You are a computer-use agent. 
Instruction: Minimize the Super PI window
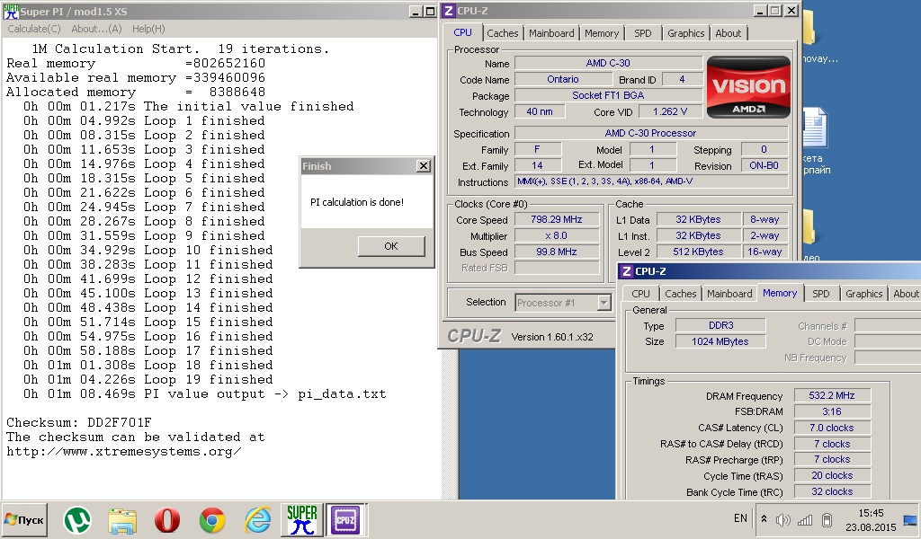click(416, 11)
